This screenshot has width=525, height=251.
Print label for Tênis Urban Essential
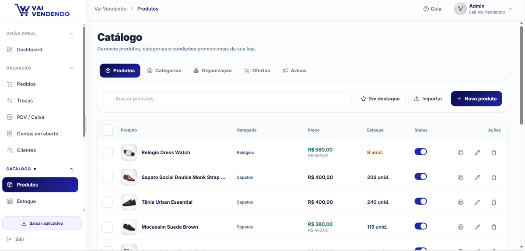pos(461,202)
